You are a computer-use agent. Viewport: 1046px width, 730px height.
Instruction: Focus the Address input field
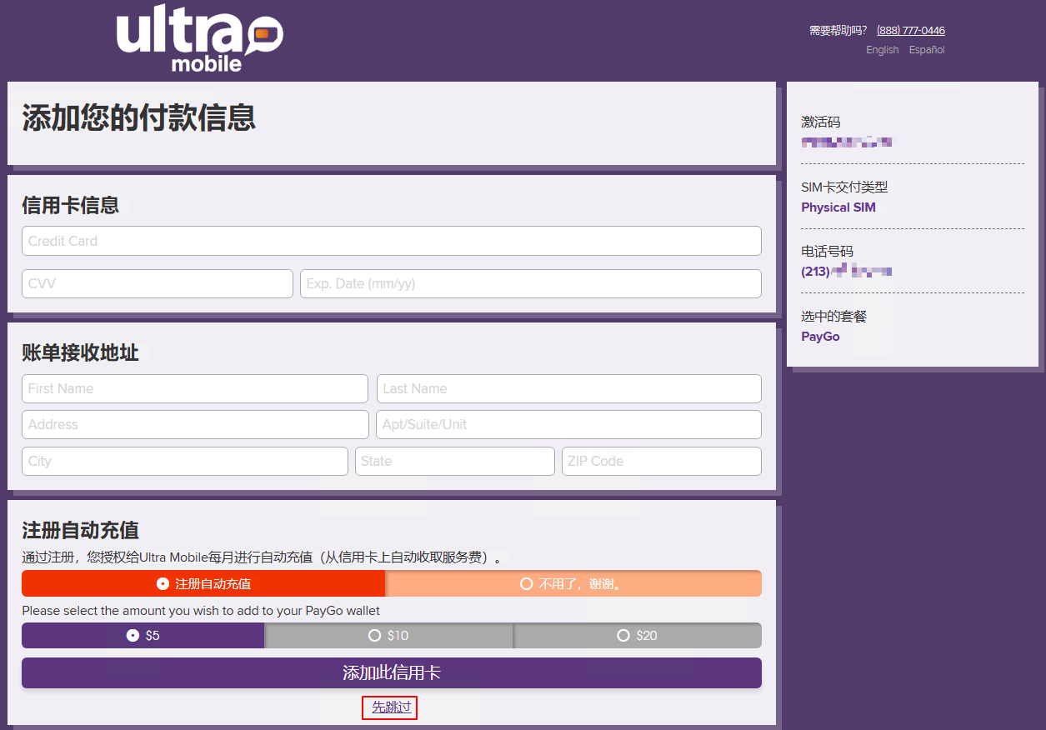(x=194, y=424)
